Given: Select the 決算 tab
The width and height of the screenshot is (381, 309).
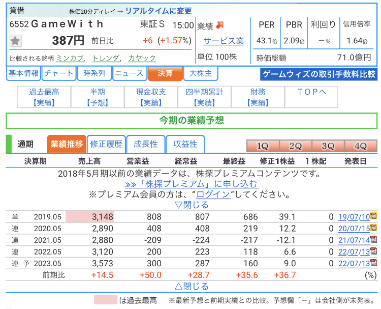Looking at the screenshot, I should 165,73.
